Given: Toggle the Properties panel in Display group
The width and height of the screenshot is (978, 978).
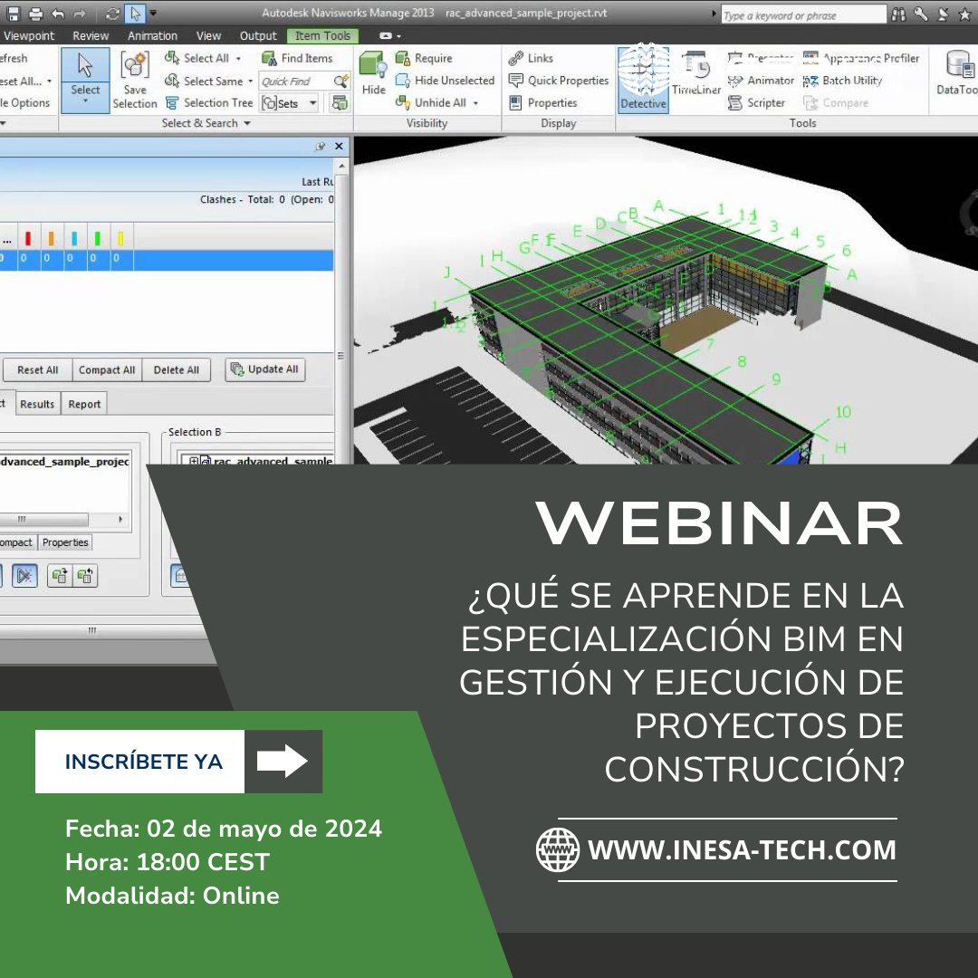Looking at the screenshot, I should tap(543, 102).
